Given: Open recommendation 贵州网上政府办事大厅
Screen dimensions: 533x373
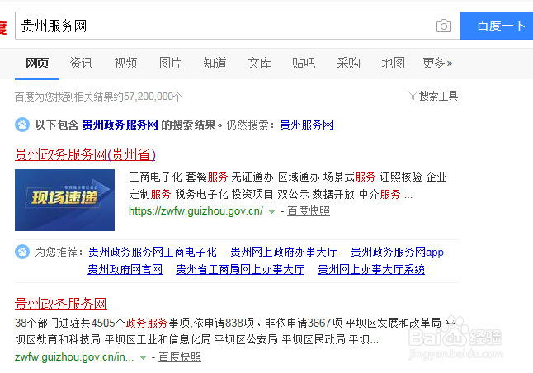Looking at the screenshot, I should point(284,253).
